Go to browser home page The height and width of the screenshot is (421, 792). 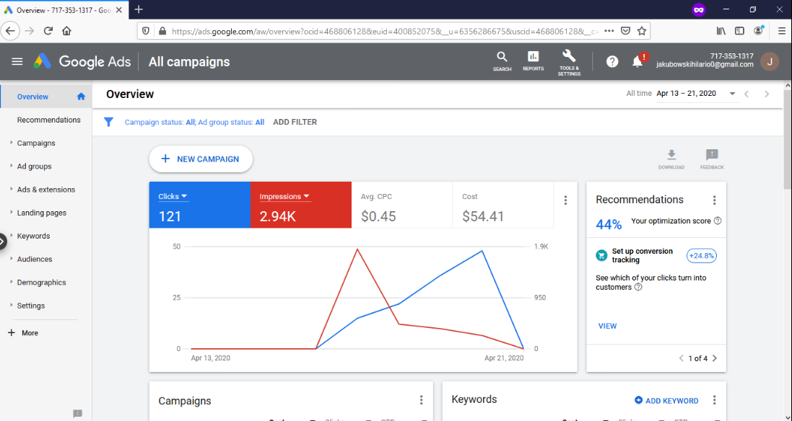tap(66, 31)
